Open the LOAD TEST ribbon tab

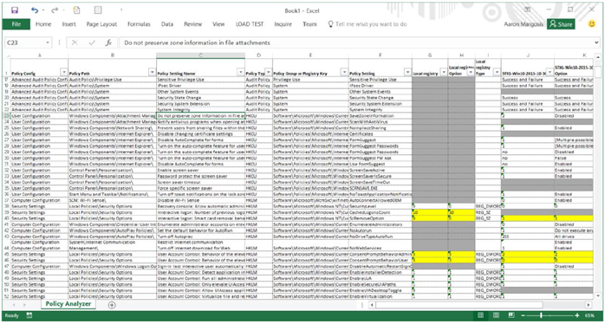click(x=250, y=24)
